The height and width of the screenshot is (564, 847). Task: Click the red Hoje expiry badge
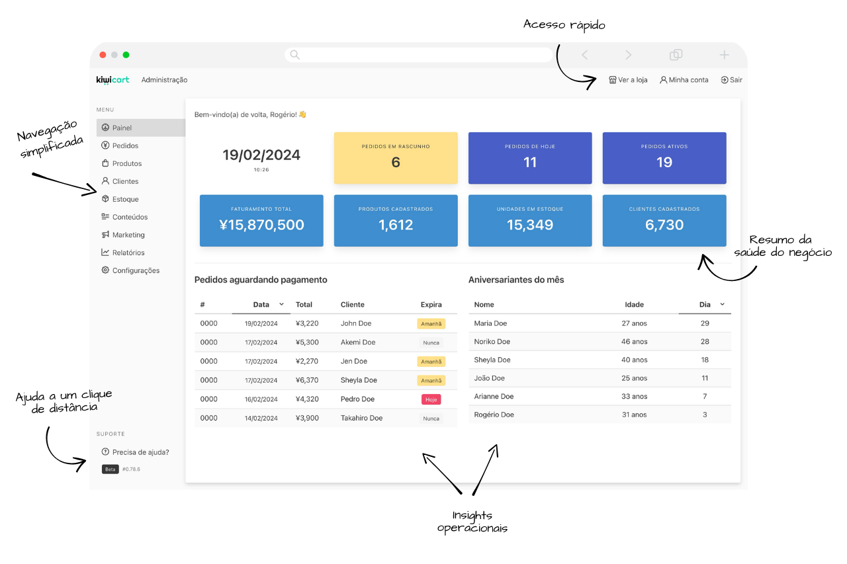431,399
